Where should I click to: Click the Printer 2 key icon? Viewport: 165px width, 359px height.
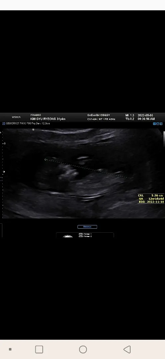click(x=81, y=237)
